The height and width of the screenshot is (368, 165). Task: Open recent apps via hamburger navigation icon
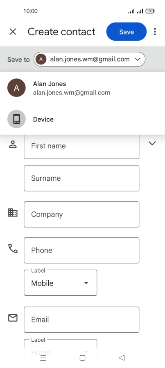click(x=43, y=358)
